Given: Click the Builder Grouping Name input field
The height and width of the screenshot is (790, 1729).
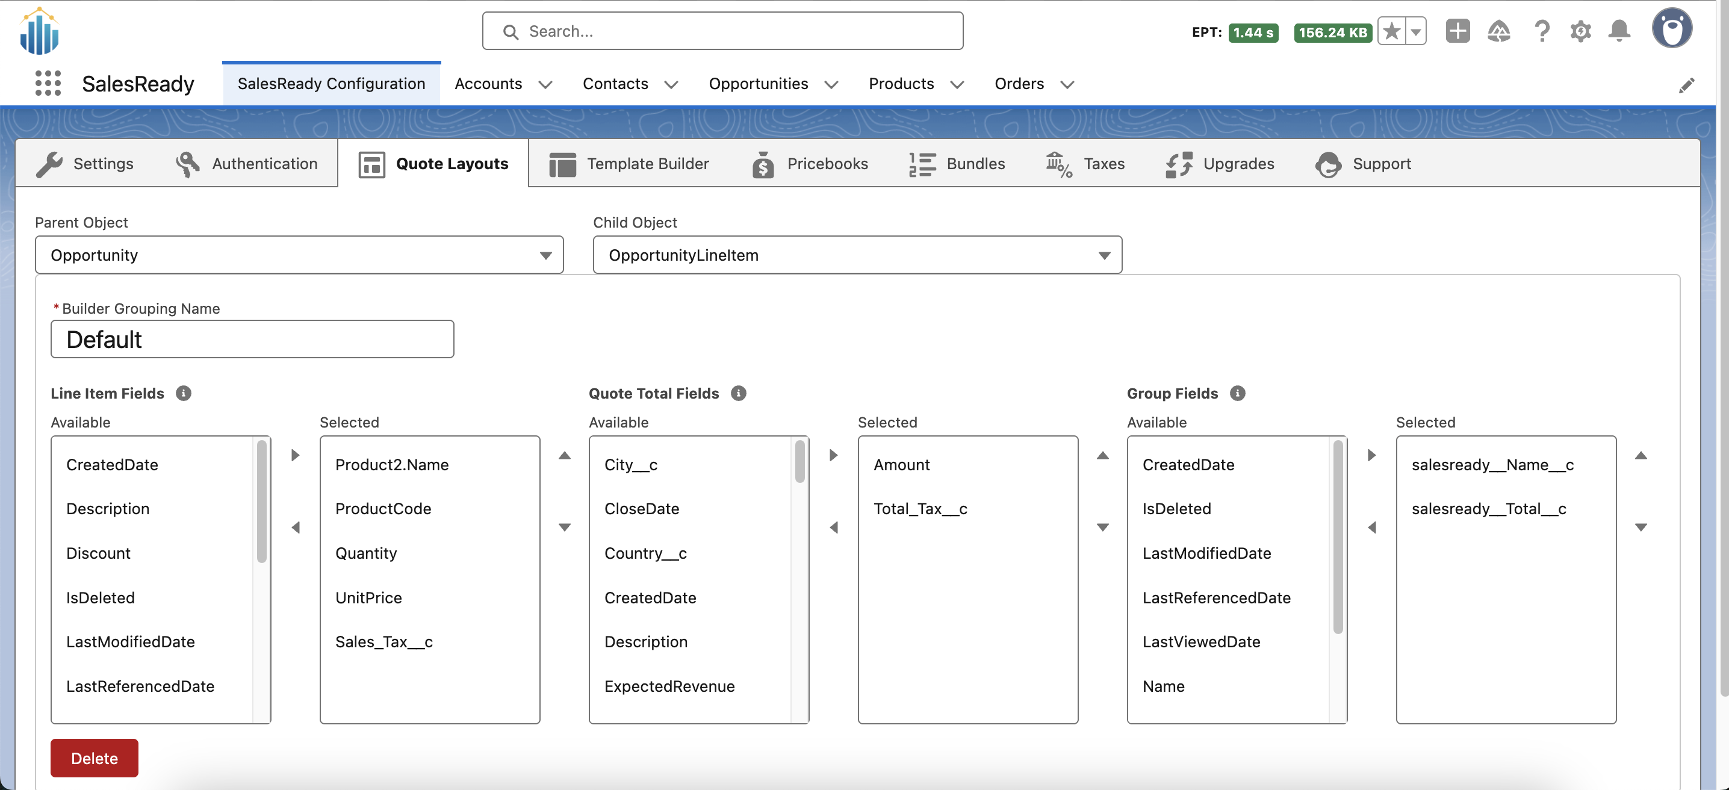Looking at the screenshot, I should tap(252, 339).
